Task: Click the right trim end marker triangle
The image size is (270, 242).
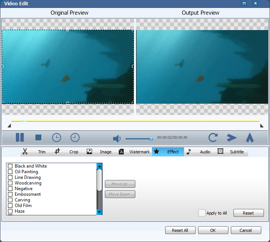Action: click(262, 126)
